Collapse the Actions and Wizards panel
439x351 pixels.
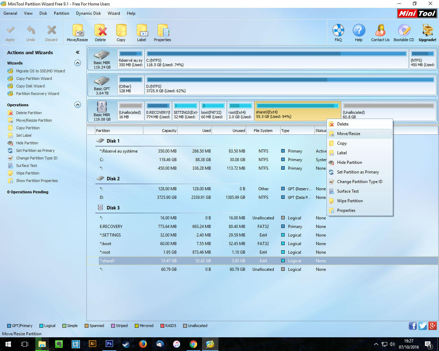(x=78, y=52)
